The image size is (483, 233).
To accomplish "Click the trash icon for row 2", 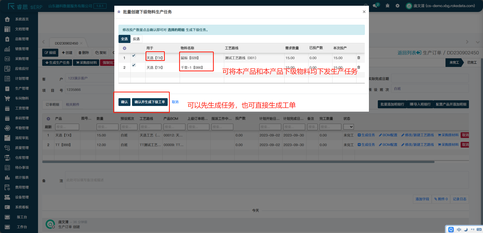I will [359, 67].
